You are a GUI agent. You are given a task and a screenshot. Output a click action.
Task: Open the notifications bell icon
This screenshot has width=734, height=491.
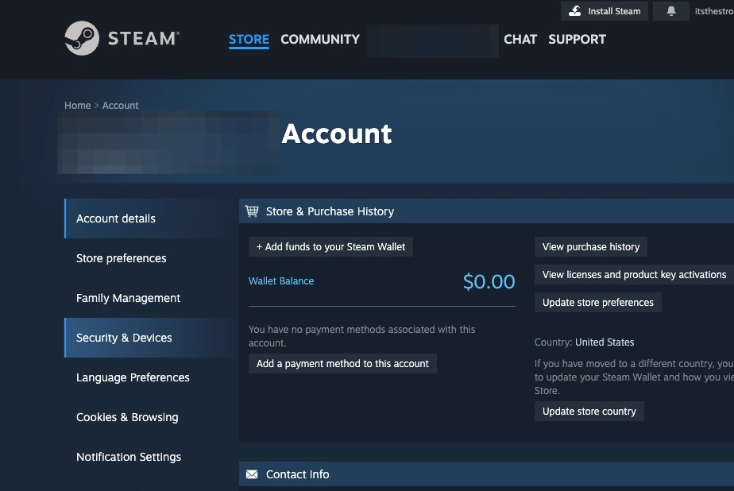pyautogui.click(x=670, y=11)
